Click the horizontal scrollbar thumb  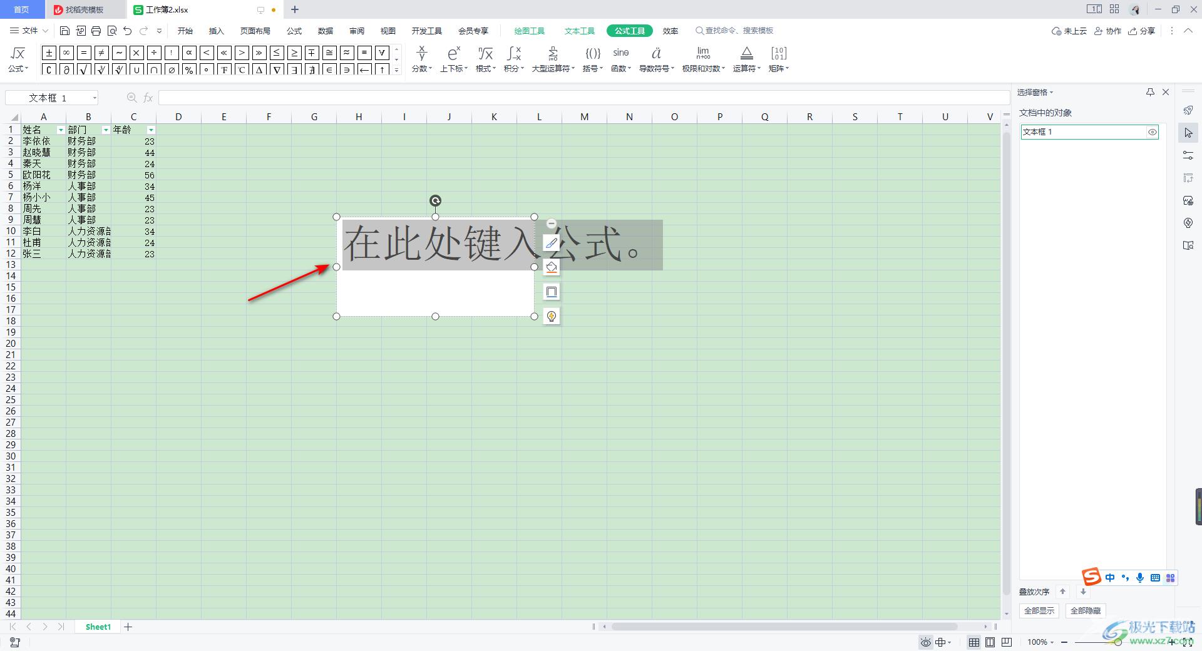click(x=784, y=627)
